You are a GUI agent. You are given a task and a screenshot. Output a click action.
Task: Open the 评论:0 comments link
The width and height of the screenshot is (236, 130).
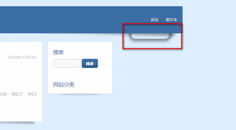point(32,94)
